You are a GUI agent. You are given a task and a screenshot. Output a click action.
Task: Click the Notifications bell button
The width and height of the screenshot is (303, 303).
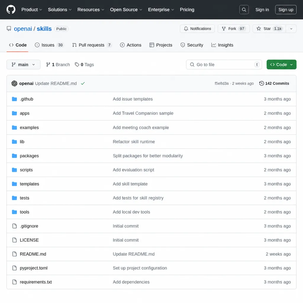point(197,29)
